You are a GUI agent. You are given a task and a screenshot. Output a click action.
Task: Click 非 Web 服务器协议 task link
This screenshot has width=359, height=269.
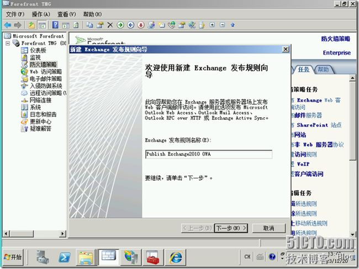click(318, 145)
